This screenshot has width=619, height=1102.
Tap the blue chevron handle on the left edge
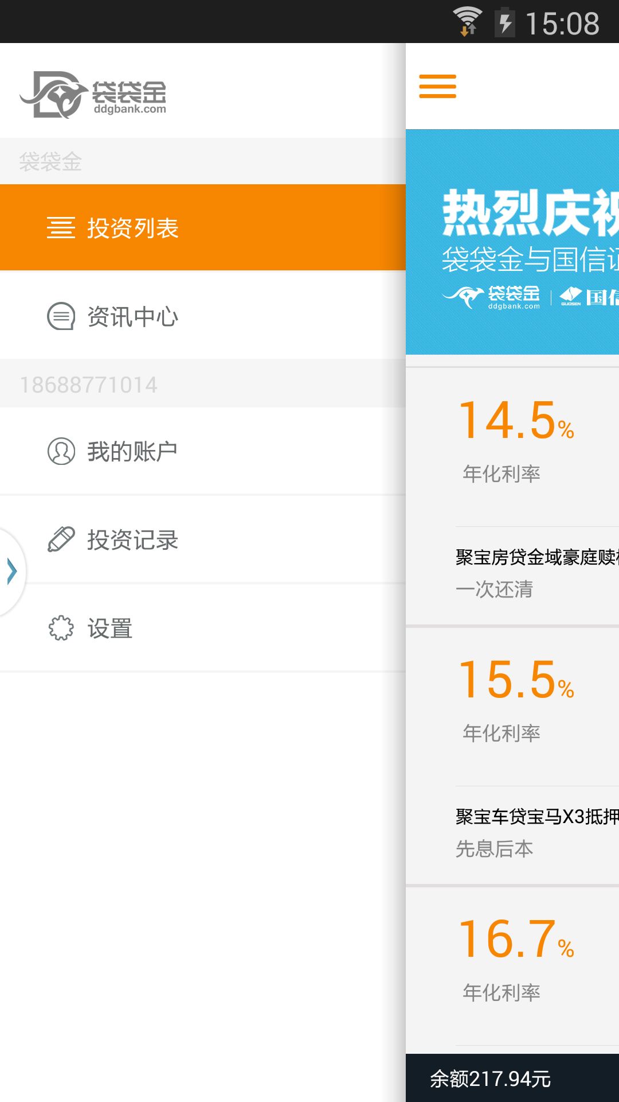(12, 571)
